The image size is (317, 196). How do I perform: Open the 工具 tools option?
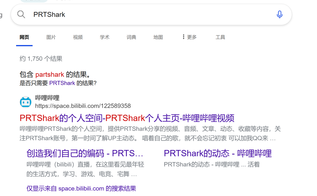pos(220,37)
